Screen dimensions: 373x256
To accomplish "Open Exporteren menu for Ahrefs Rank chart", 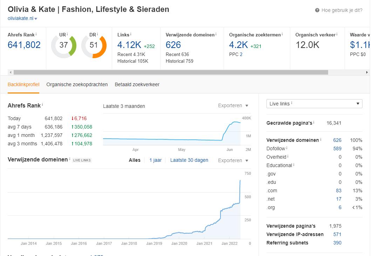I will pyautogui.click(x=233, y=105).
